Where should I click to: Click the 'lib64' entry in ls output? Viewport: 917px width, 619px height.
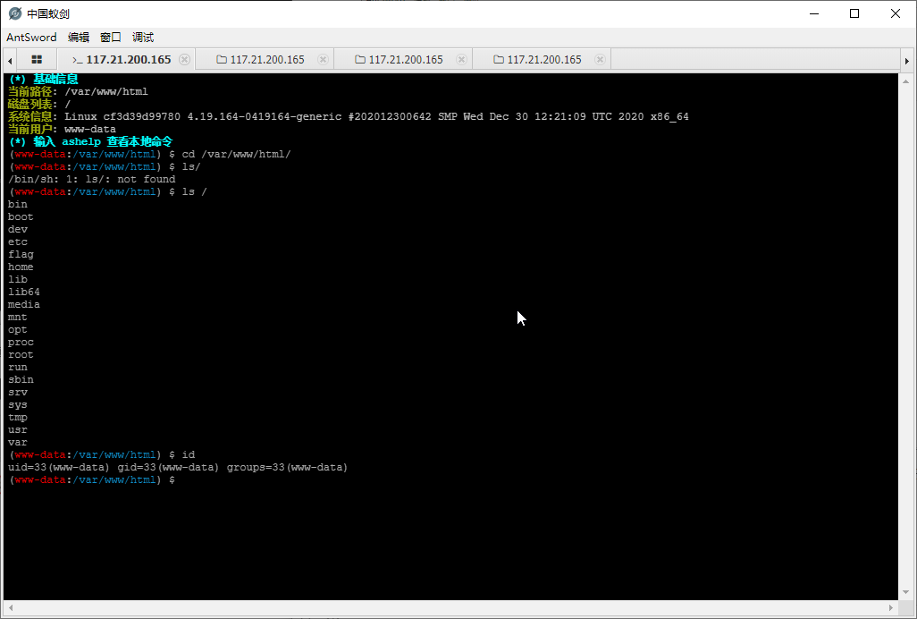pos(24,292)
